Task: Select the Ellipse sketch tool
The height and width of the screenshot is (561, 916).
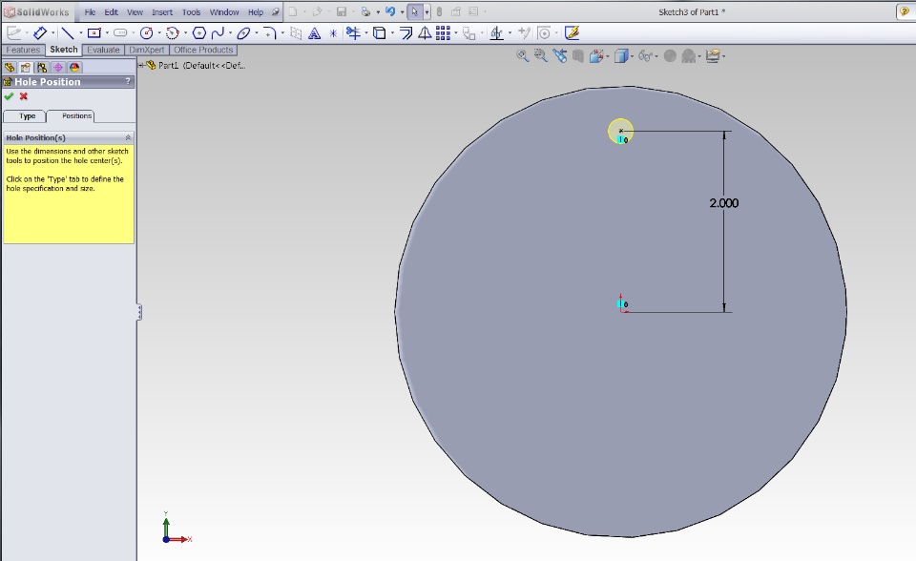Action: [243, 33]
